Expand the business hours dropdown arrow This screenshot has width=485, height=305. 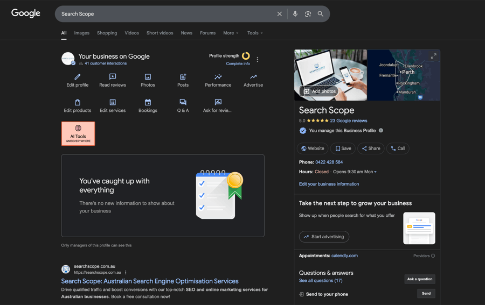click(375, 172)
